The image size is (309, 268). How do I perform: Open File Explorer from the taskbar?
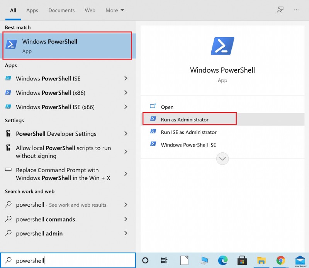261,260
